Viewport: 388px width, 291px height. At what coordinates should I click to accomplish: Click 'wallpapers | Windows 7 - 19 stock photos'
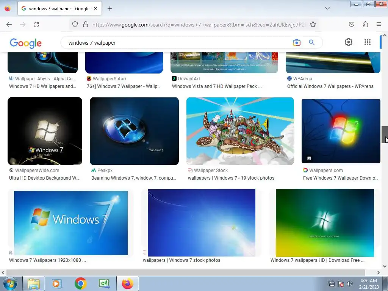(x=231, y=178)
